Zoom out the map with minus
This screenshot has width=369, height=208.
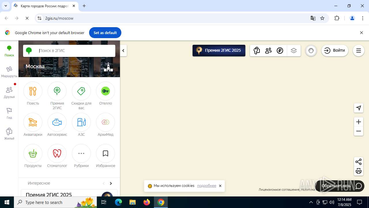point(359,131)
